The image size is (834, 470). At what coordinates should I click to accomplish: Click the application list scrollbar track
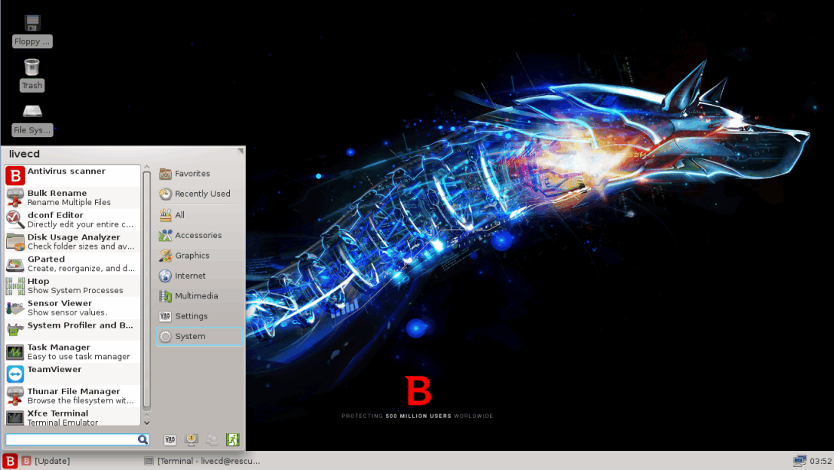click(x=147, y=291)
